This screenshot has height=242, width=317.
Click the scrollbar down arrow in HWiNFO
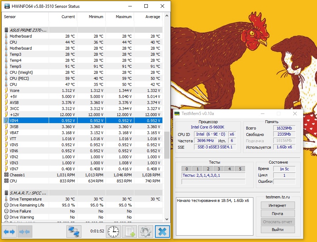[x=167, y=219]
